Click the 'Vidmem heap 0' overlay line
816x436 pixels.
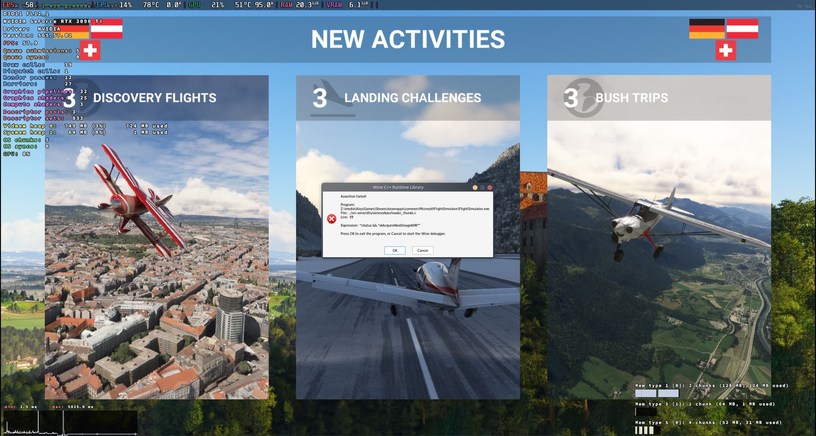pos(85,126)
